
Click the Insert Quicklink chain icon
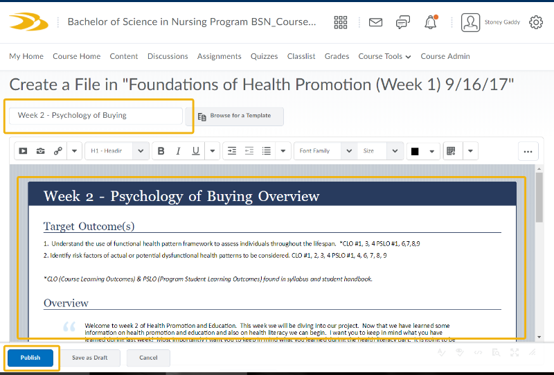pyautogui.click(x=58, y=151)
